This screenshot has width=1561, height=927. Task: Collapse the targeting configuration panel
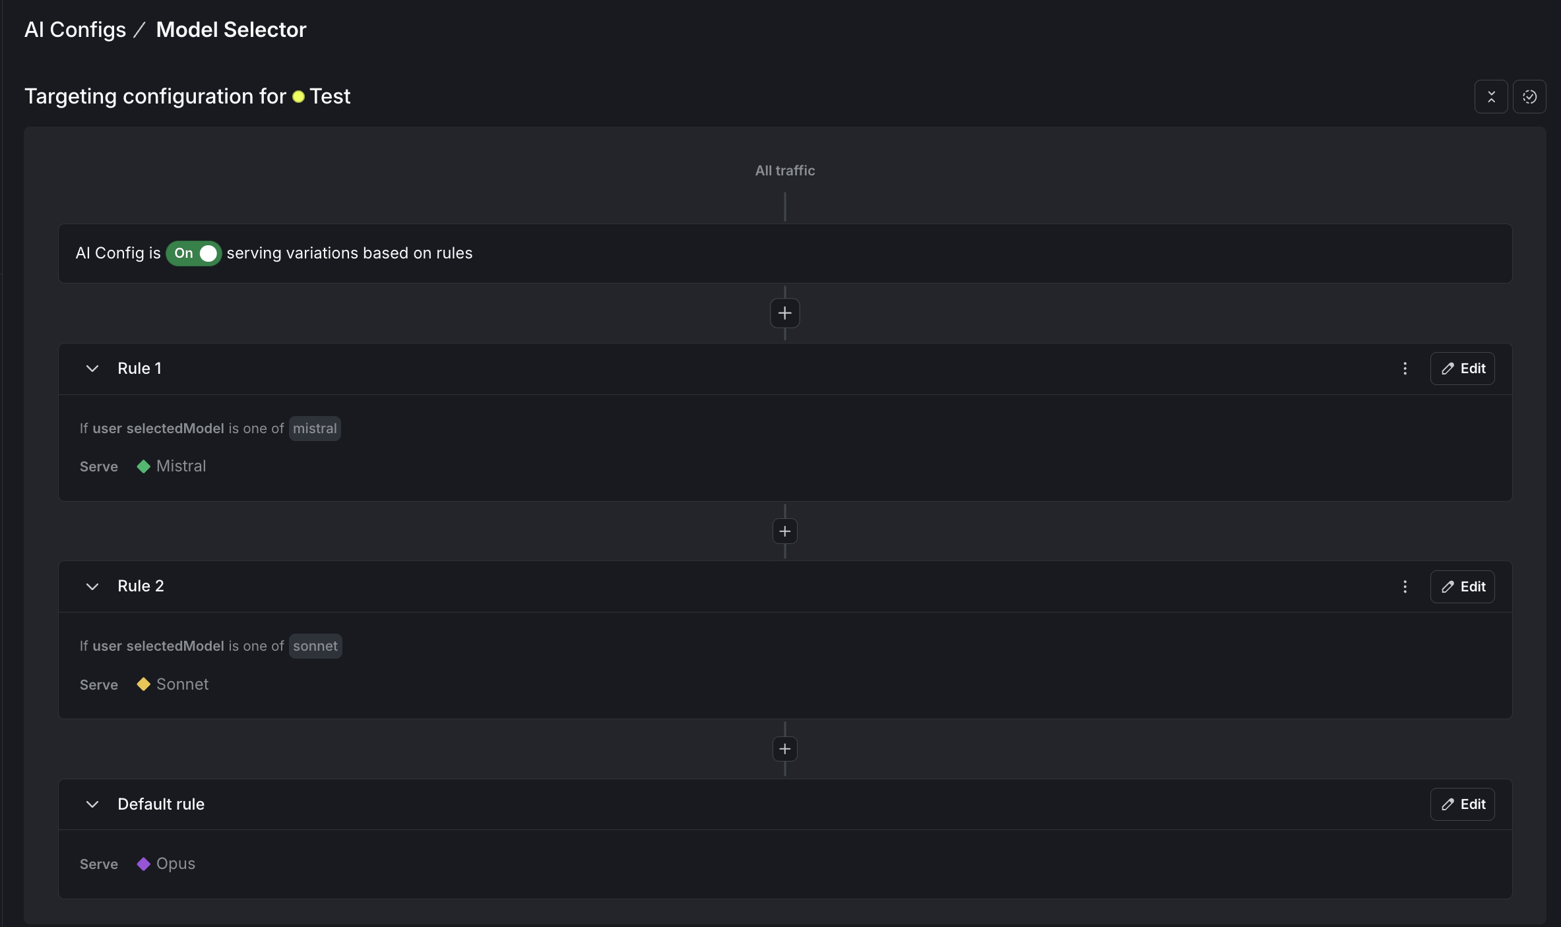coord(1491,96)
